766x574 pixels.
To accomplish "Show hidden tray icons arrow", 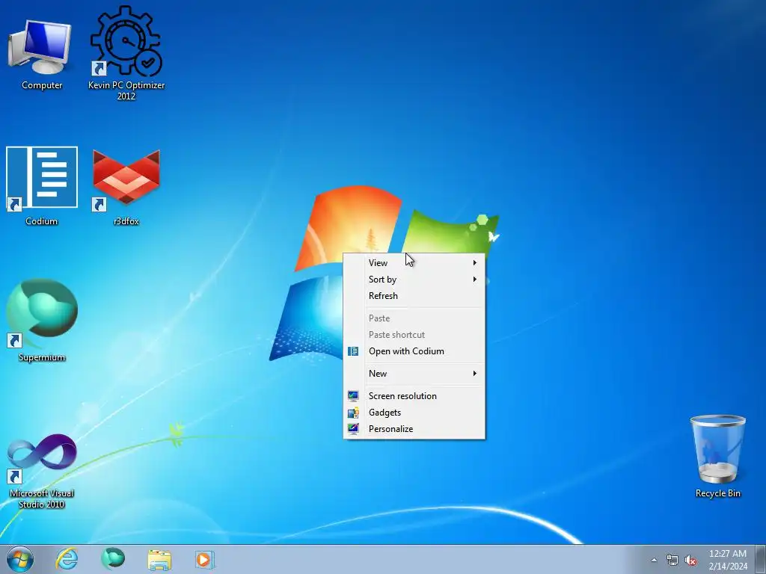I will (x=654, y=560).
